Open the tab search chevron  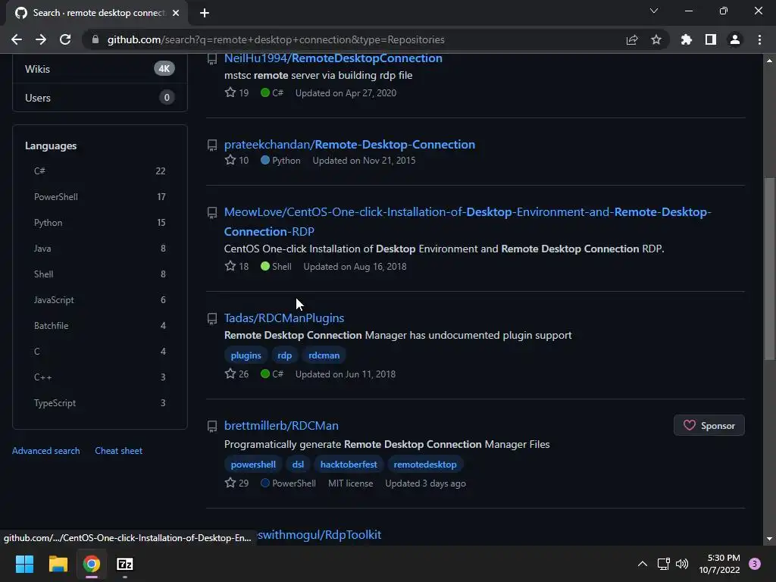tap(654, 11)
